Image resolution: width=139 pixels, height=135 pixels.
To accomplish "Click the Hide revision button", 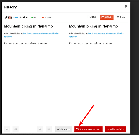I will pos(116,129).
